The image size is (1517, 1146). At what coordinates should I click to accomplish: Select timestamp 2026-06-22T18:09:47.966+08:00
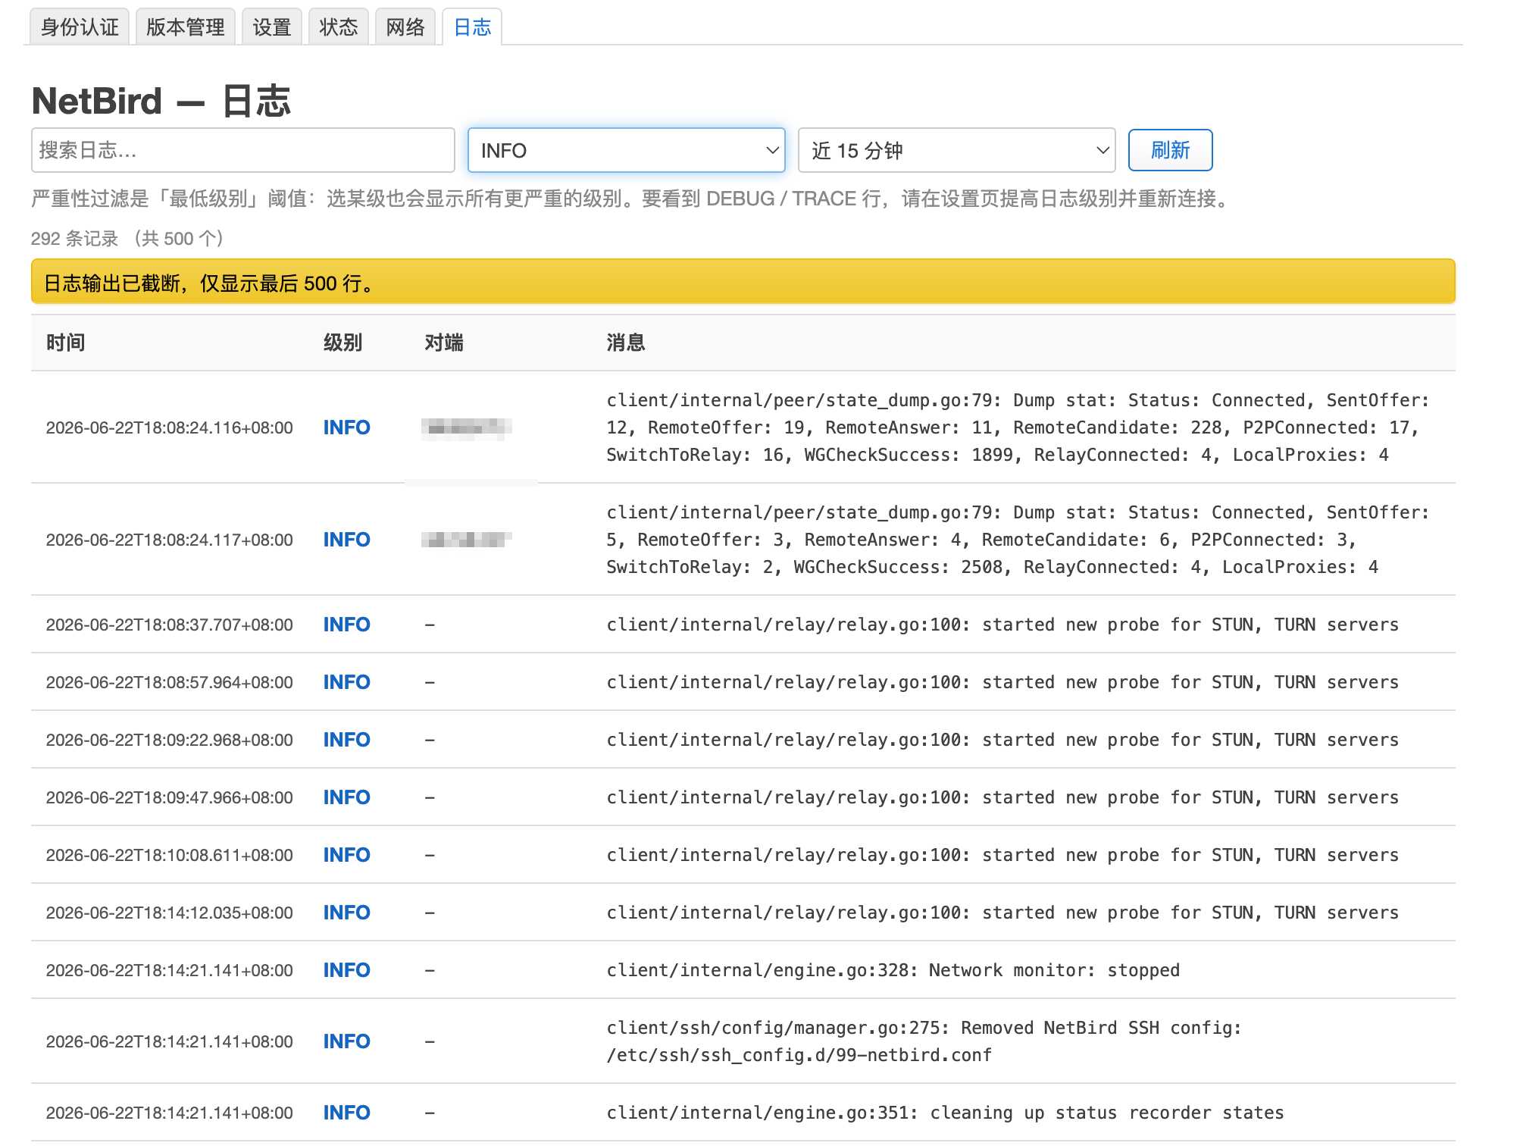(x=170, y=797)
